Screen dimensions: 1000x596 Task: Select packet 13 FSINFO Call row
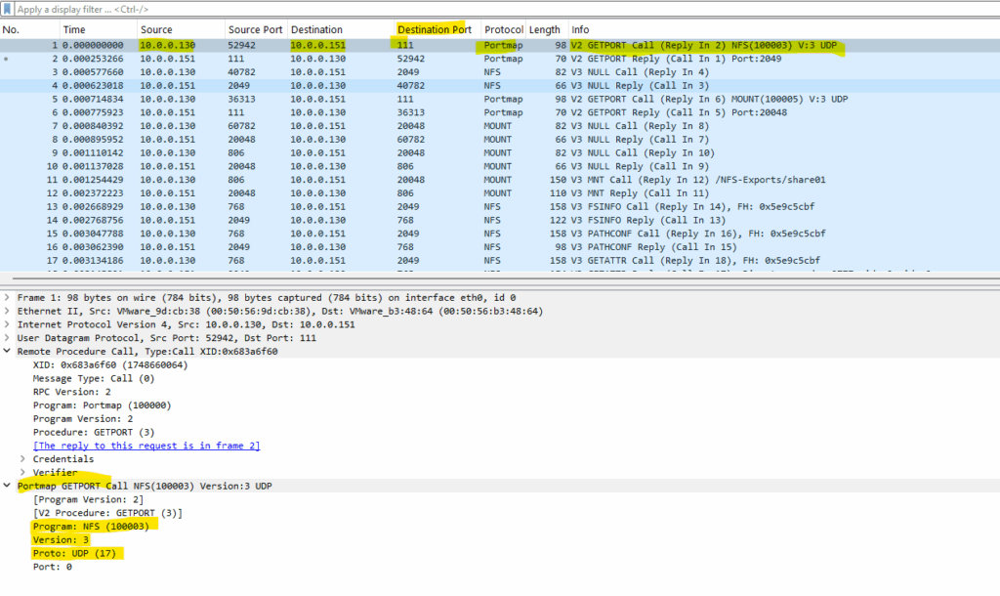click(x=500, y=207)
